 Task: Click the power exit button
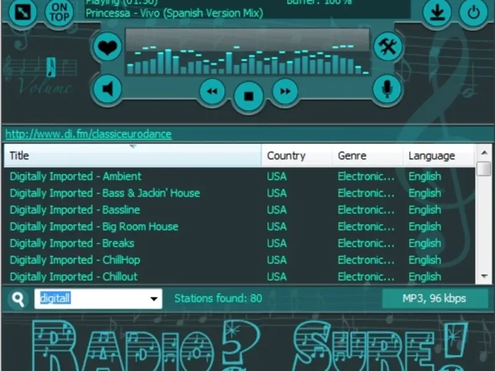[473, 13]
